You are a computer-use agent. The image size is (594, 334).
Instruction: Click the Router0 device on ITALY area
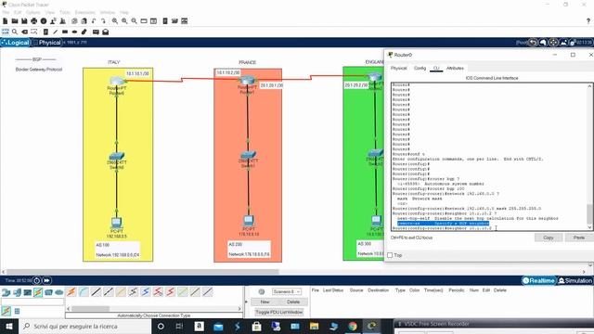click(117, 81)
